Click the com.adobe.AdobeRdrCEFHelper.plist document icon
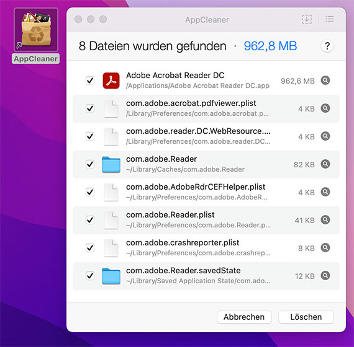Viewport: 354px width, 347px height. (111, 193)
